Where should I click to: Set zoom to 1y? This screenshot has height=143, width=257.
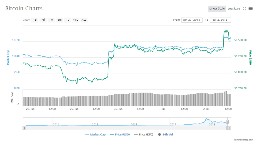click(x=68, y=20)
